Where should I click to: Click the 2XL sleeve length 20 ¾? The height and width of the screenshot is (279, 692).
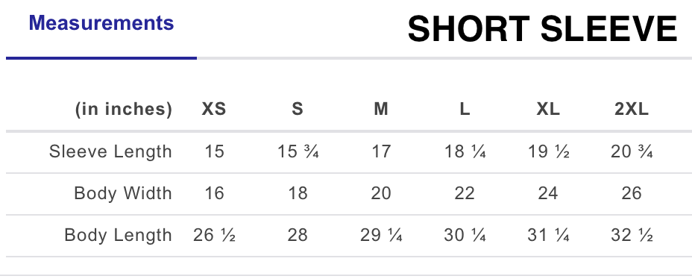tap(632, 152)
